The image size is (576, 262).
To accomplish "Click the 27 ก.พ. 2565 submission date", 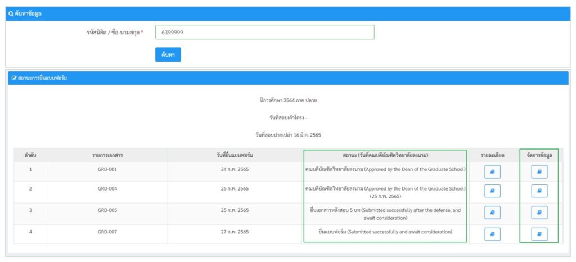I will click(x=235, y=232).
